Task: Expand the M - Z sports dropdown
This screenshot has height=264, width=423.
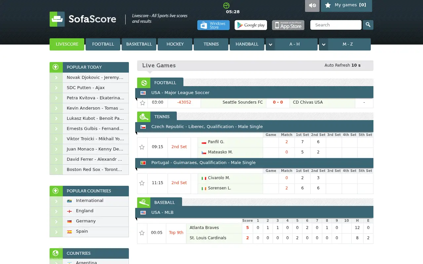Action: 345,44
